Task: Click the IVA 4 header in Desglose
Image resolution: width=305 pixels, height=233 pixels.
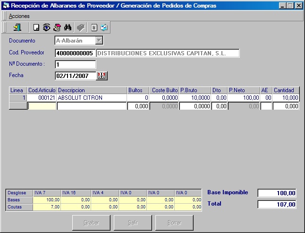Action: 105,193
